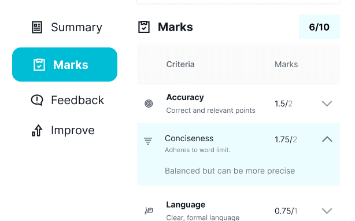Collapse the Conciseness criterion chevron
Image resolution: width=355 pixels, height=221 pixels.
point(327,139)
